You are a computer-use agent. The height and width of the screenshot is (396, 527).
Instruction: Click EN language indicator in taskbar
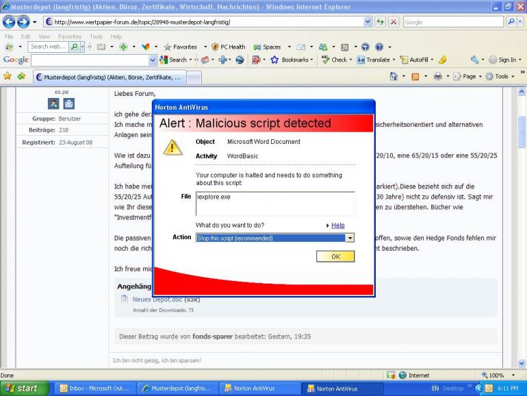point(435,388)
